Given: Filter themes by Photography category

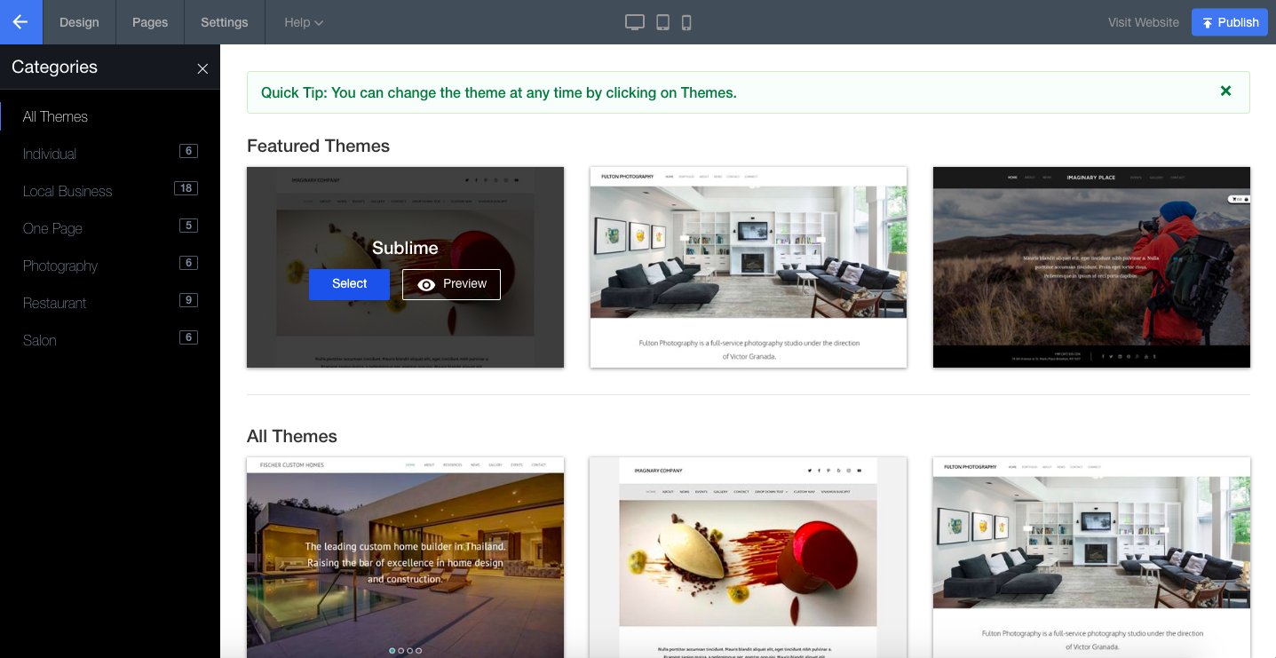Looking at the screenshot, I should [60, 266].
